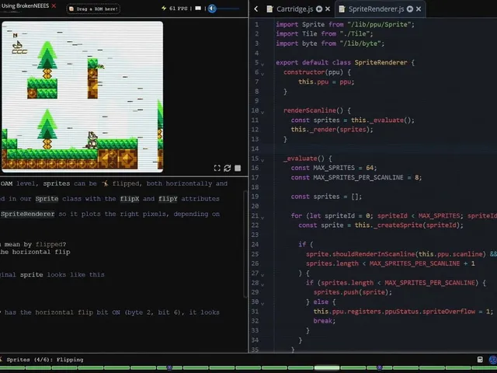Click the SpriteRenderer.js file icon
Viewport: 497px width, 373px height.
[342, 9]
